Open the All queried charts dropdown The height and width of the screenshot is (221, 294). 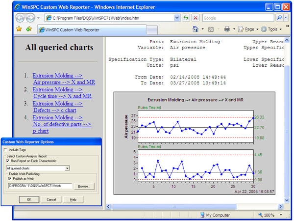[x=67, y=168]
